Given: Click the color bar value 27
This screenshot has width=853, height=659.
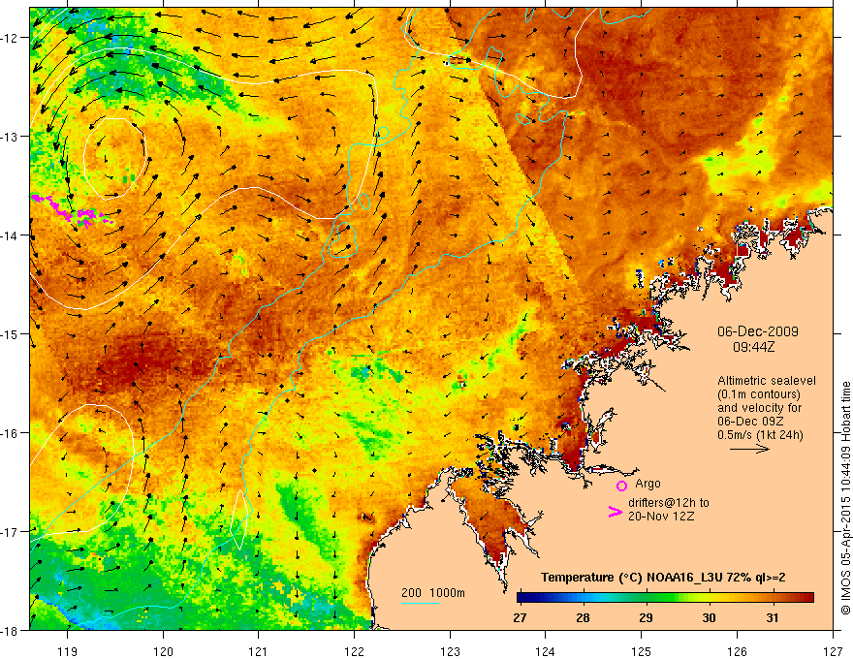Looking at the screenshot, I should (x=520, y=618).
